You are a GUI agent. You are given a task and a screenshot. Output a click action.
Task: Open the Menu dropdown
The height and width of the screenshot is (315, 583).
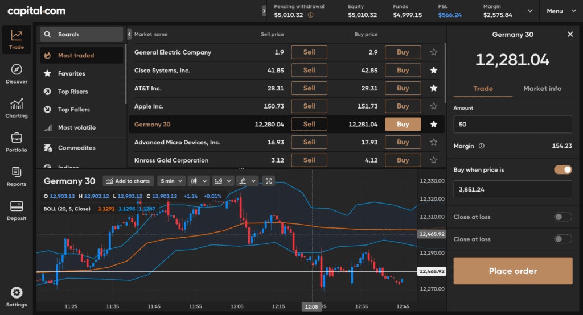(x=561, y=11)
